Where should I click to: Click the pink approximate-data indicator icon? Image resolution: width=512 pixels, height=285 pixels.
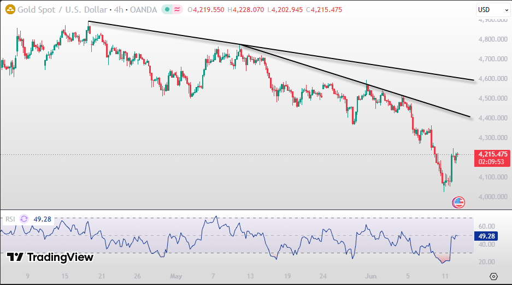pyautogui.click(x=177, y=9)
